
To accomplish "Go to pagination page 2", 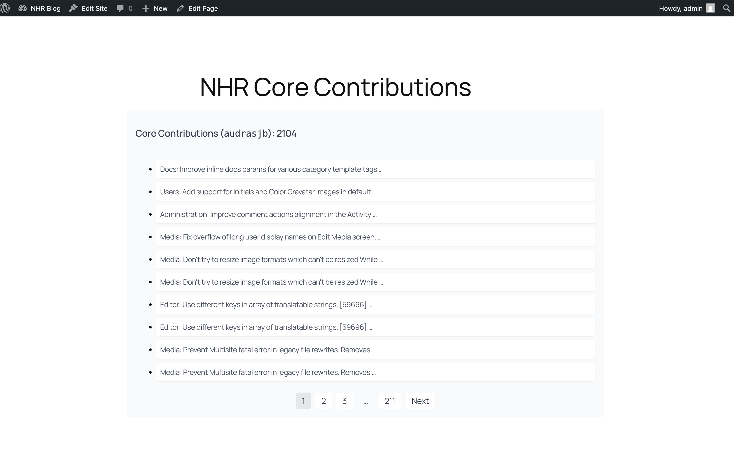I will (324, 401).
